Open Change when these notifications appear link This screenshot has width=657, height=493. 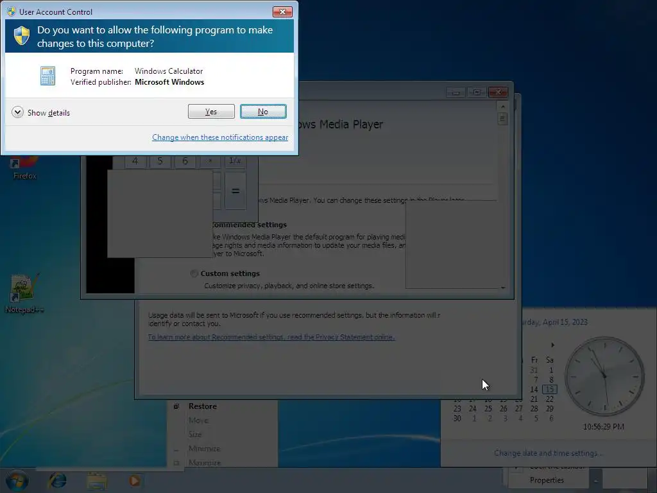click(x=220, y=137)
